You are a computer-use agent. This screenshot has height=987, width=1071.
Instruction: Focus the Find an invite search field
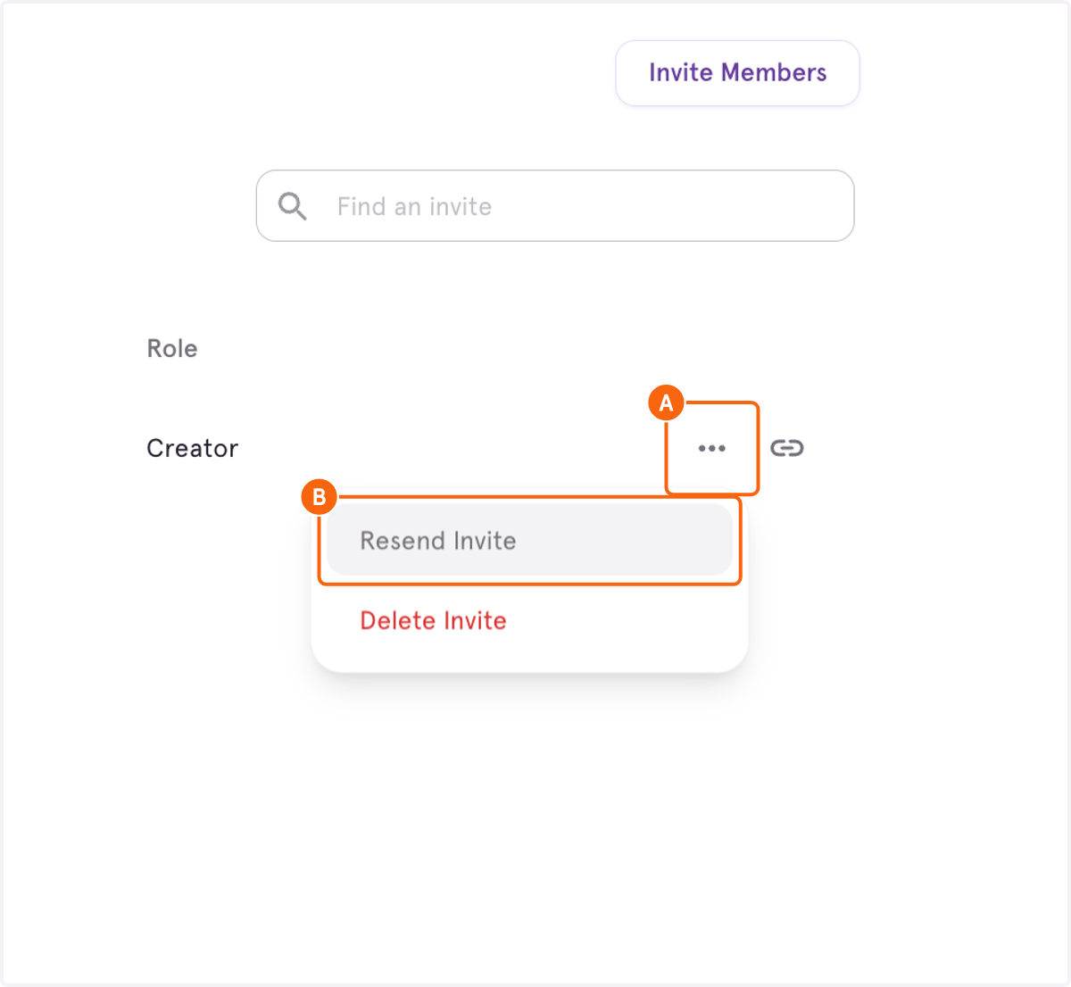tap(555, 206)
